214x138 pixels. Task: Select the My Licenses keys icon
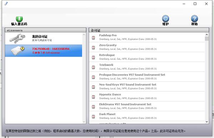click(x=17, y=39)
